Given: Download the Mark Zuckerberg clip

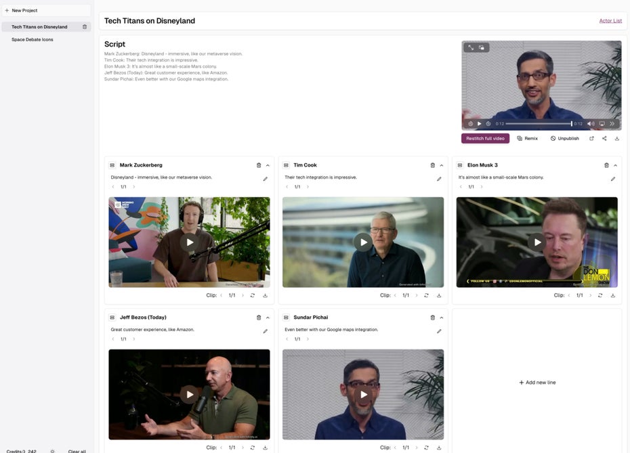Looking at the screenshot, I should click(x=265, y=295).
